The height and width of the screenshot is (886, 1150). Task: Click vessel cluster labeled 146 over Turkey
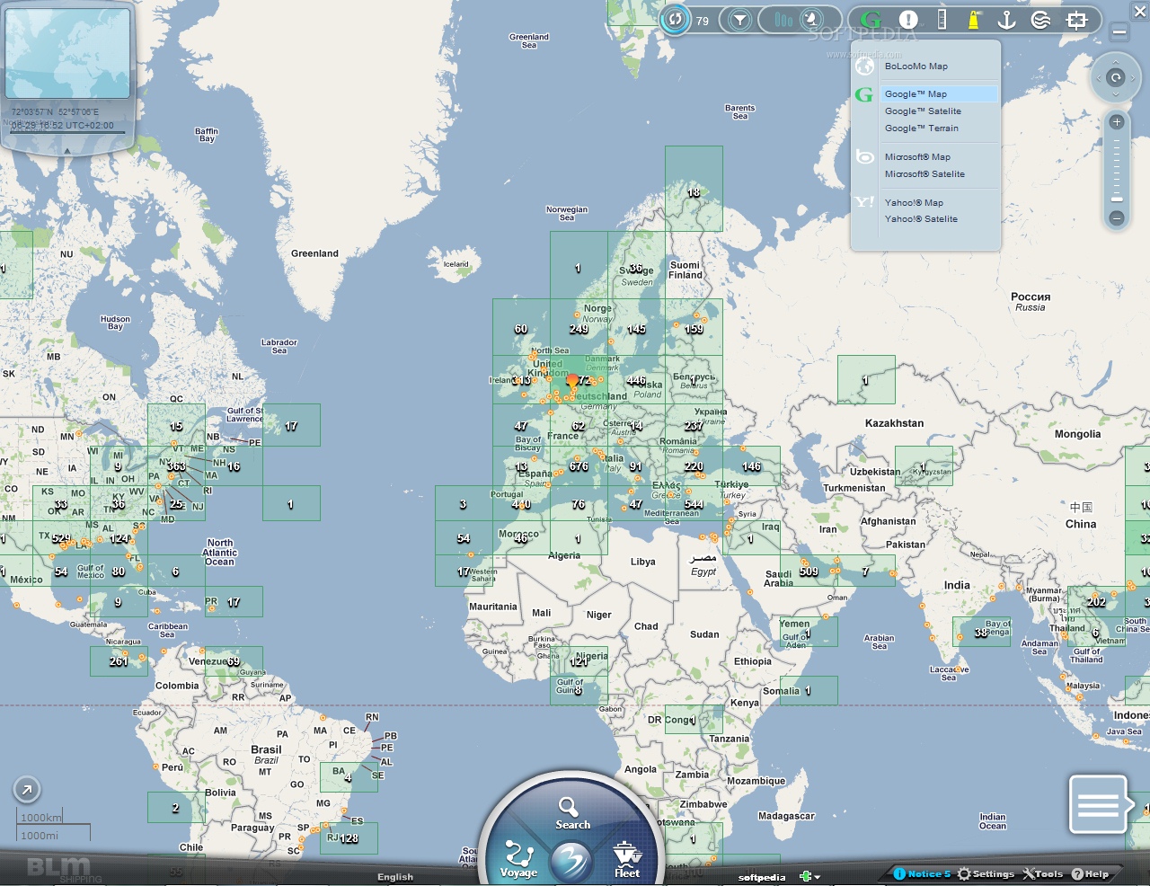tap(751, 466)
